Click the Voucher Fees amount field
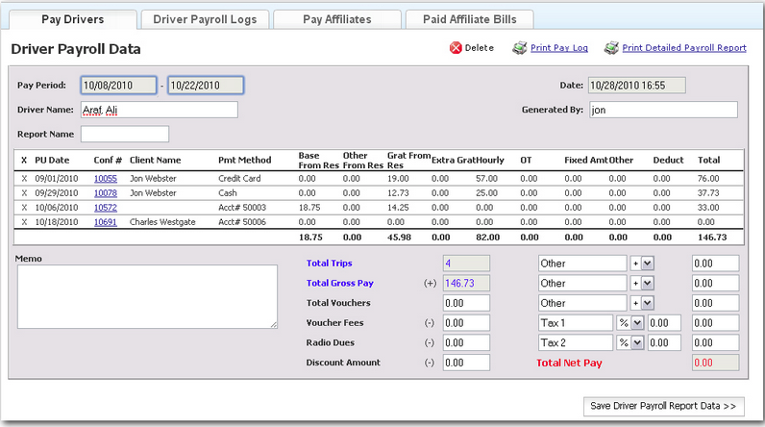765x427 pixels. tap(466, 323)
